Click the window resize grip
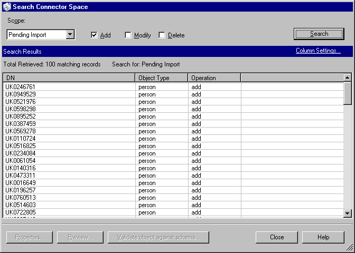Image resolution: width=355 pixels, height=253 pixels. point(350,248)
